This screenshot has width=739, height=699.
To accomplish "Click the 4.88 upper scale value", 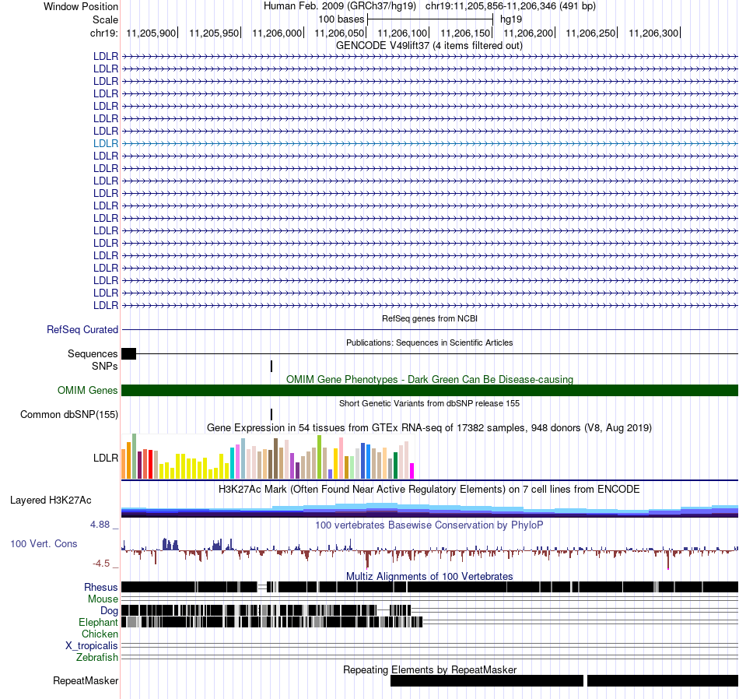I will click(100, 525).
